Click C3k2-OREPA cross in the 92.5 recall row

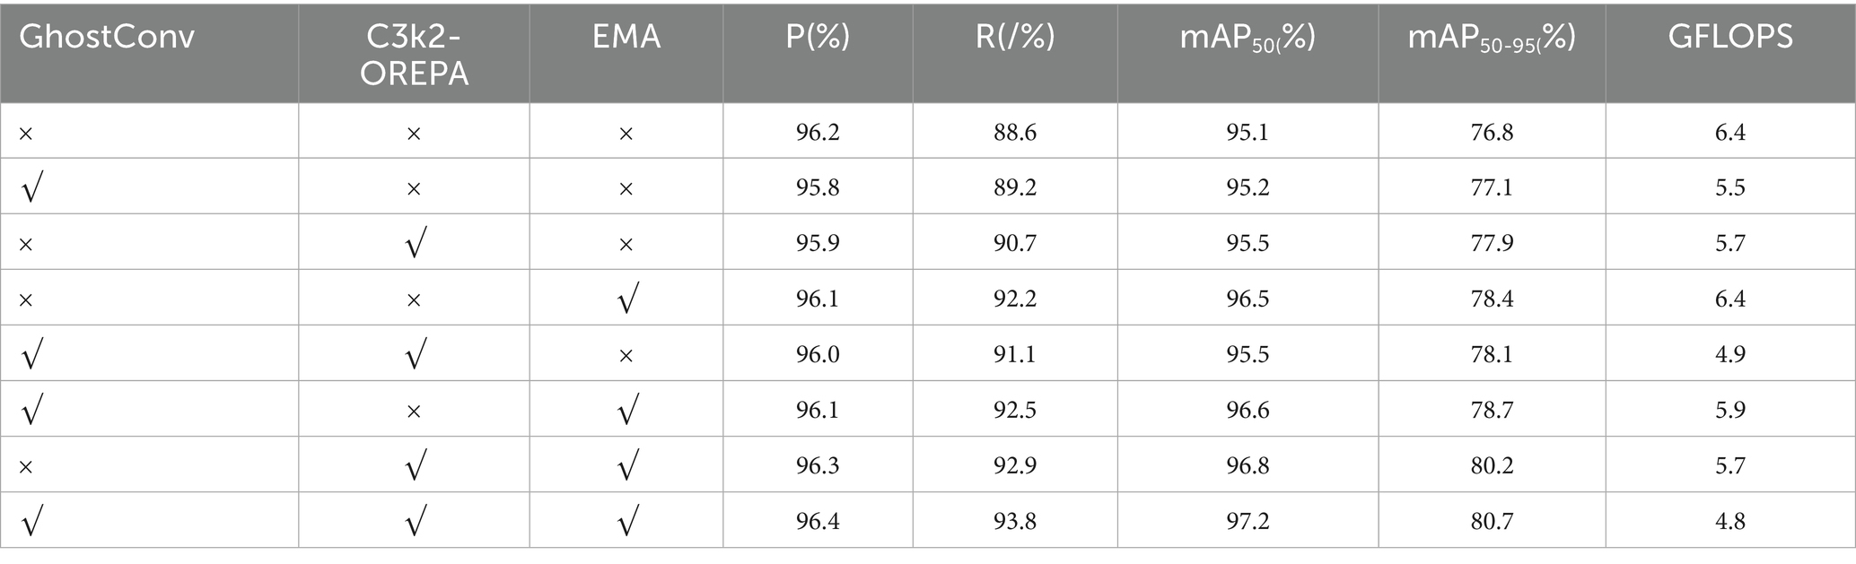tap(414, 411)
